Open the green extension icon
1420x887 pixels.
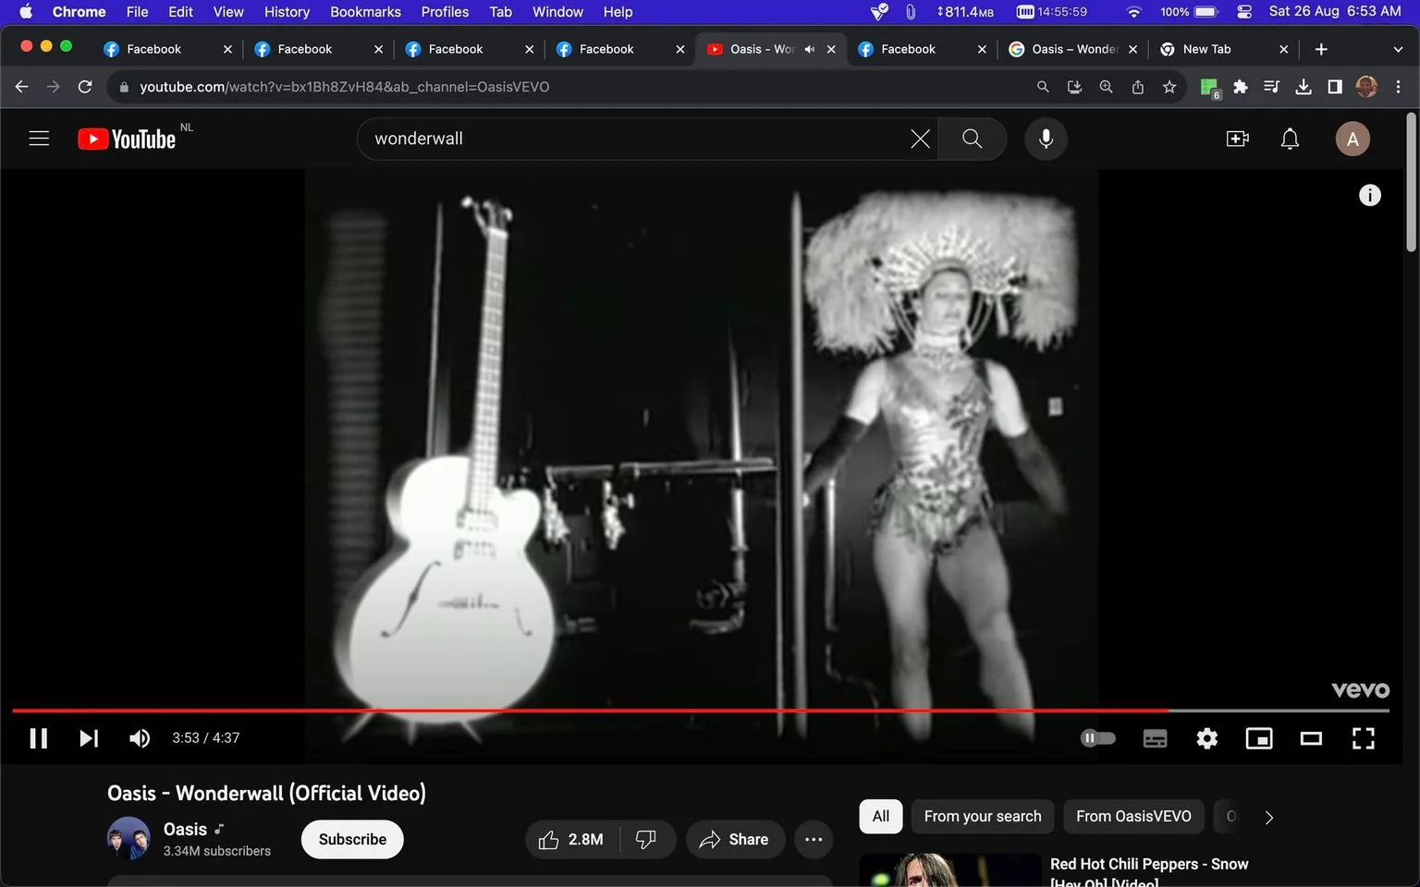1209,88
